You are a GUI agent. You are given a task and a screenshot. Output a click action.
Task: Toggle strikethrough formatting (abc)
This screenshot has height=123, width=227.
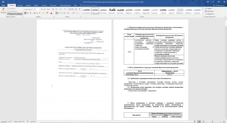(34, 13)
